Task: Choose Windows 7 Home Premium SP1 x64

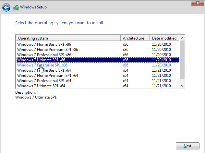Action: 47,76
